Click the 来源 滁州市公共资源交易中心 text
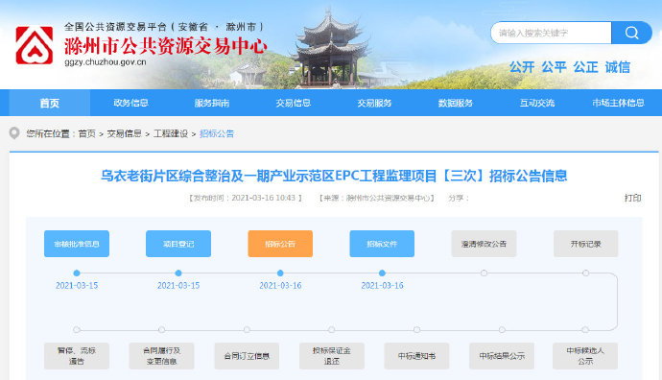 (x=377, y=198)
